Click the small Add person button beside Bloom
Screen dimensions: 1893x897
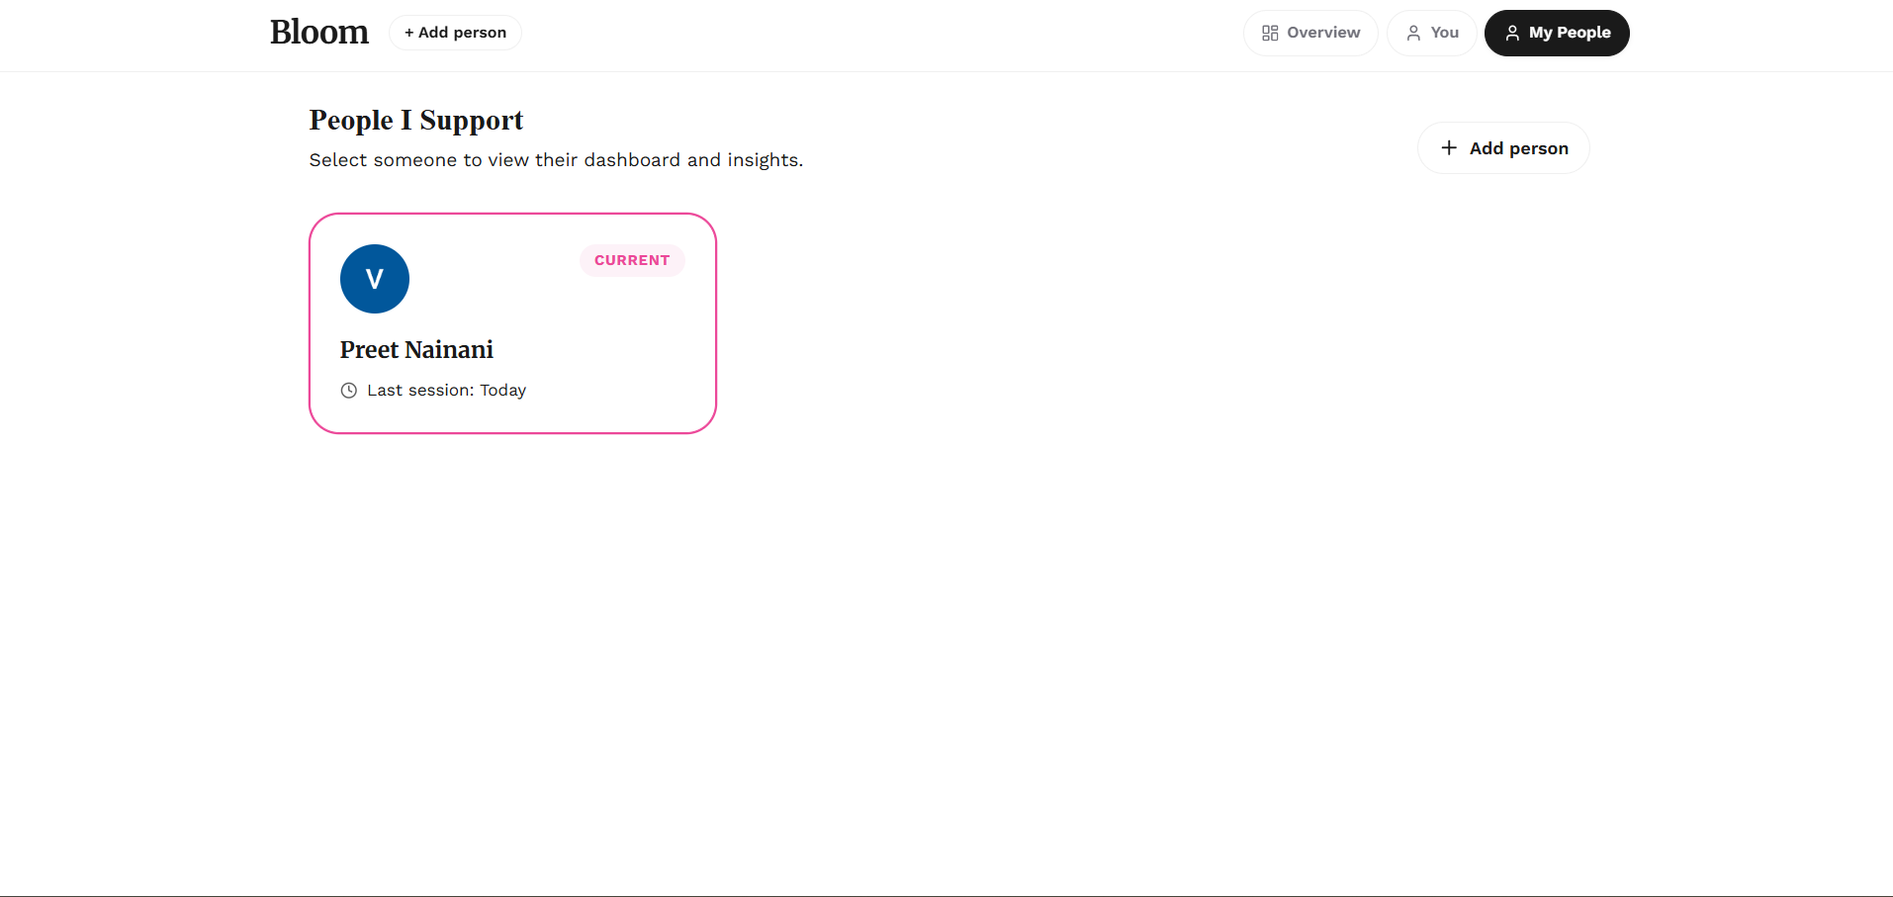[x=455, y=33]
